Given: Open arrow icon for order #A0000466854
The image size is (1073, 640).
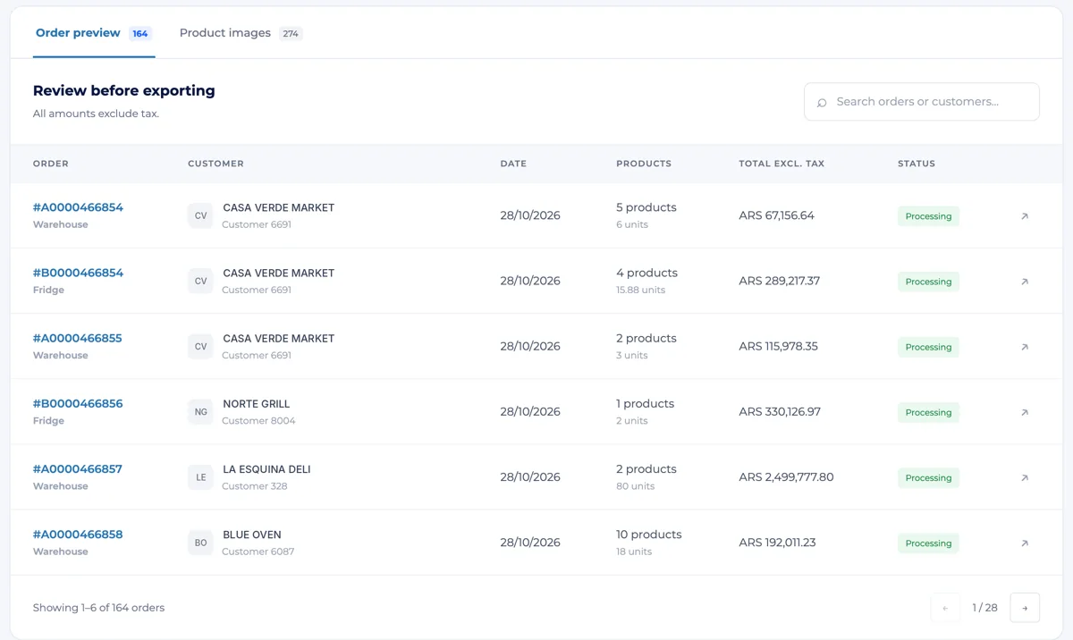Looking at the screenshot, I should pyautogui.click(x=1025, y=216).
